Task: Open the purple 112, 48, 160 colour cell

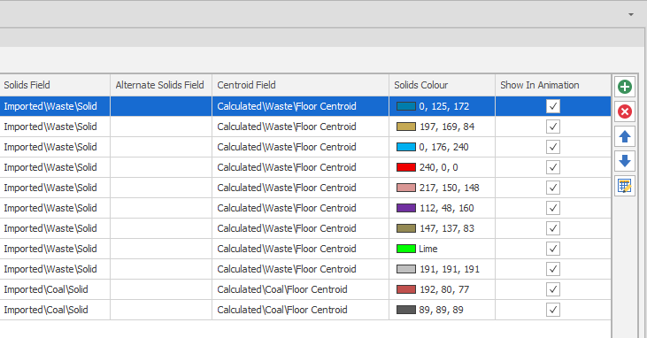Action: coord(442,208)
